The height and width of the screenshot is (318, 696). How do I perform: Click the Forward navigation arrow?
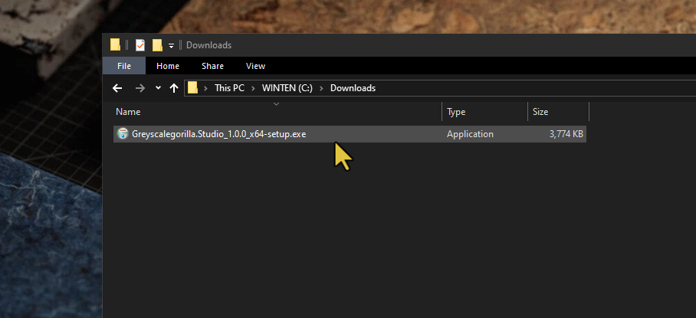pyautogui.click(x=140, y=88)
